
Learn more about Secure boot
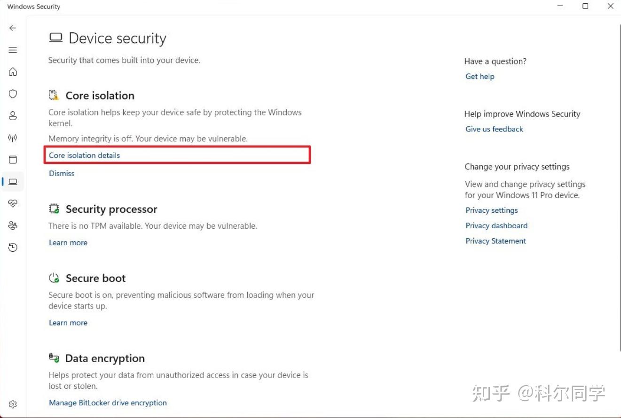tap(68, 323)
